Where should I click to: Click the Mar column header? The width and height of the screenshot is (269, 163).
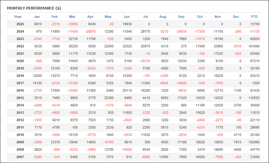[72, 17]
